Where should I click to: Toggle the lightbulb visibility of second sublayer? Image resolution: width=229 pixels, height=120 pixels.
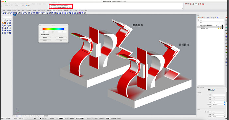tap(219, 29)
